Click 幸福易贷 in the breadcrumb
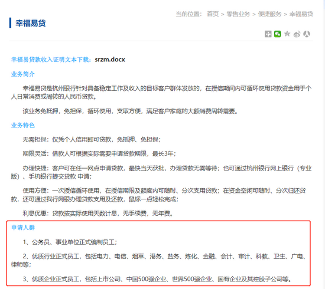Screen dimensions: 325x289 pyautogui.click(x=301, y=14)
